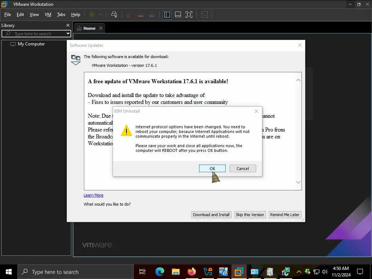Open the volume tray icon
Image resolution: width=372 pixels, height=279 pixels.
(325, 272)
